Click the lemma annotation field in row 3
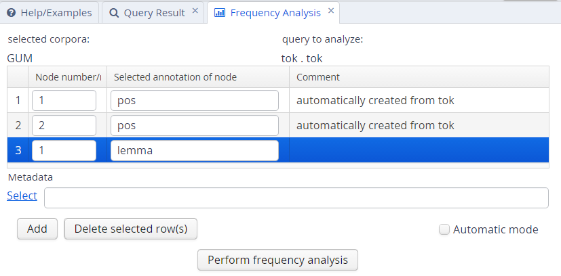561x276 pixels. pyautogui.click(x=194, y=150)
